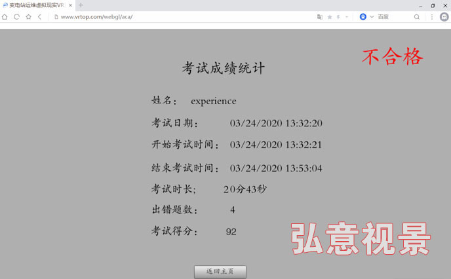The height and width of the screenshot is (279, 451).
Task: Select the 变电站运维虚拟现实VR tab
Action: point(37,5)
